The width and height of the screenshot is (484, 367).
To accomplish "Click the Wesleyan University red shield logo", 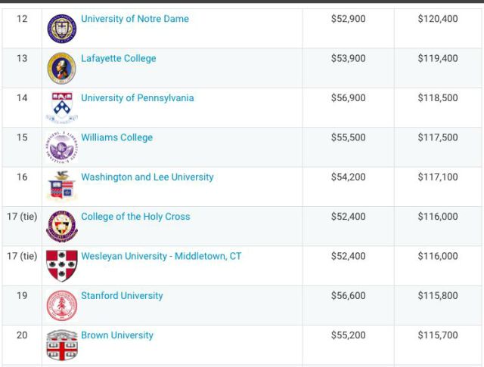I will point(62,266).
